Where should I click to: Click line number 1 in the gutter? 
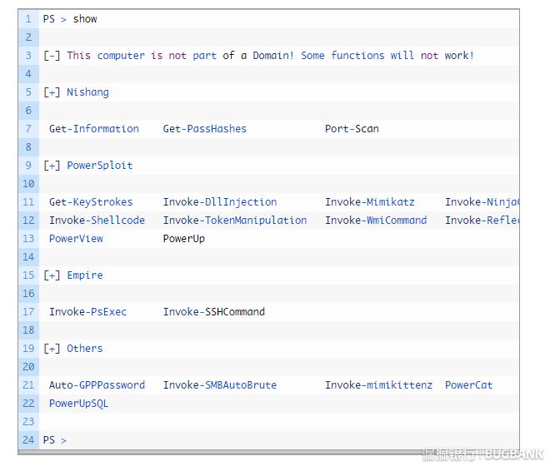(29, 19)
